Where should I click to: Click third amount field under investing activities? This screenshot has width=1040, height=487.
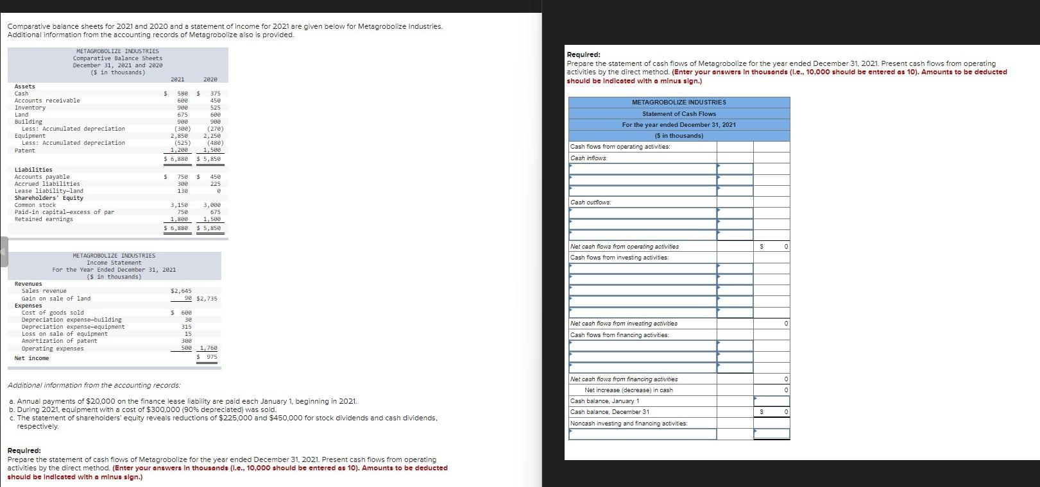click(735, 291)
